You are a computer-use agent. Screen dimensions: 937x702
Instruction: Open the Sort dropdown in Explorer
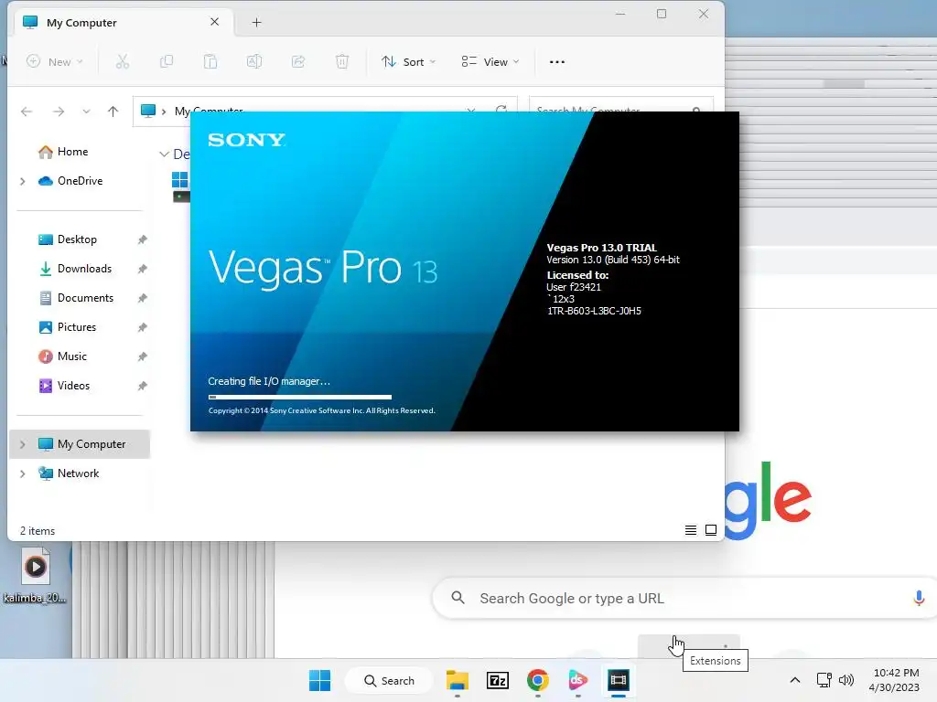(409, 61)
